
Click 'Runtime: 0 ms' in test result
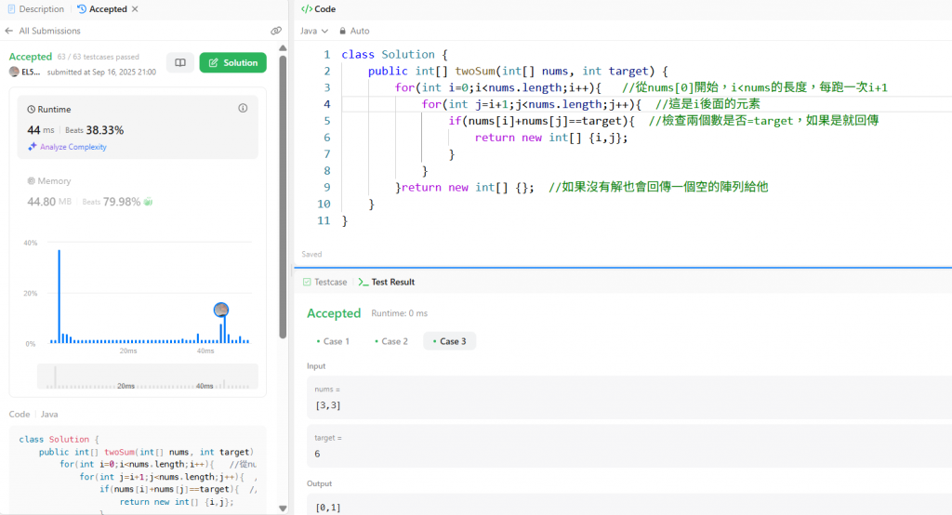point(399,313)
